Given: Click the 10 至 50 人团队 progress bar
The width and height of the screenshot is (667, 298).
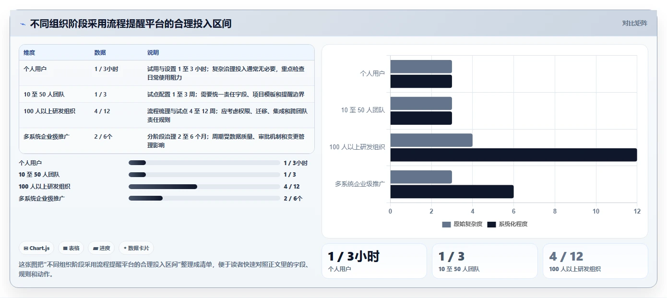Looking at the screenshot, I should [x=204, y=175].
